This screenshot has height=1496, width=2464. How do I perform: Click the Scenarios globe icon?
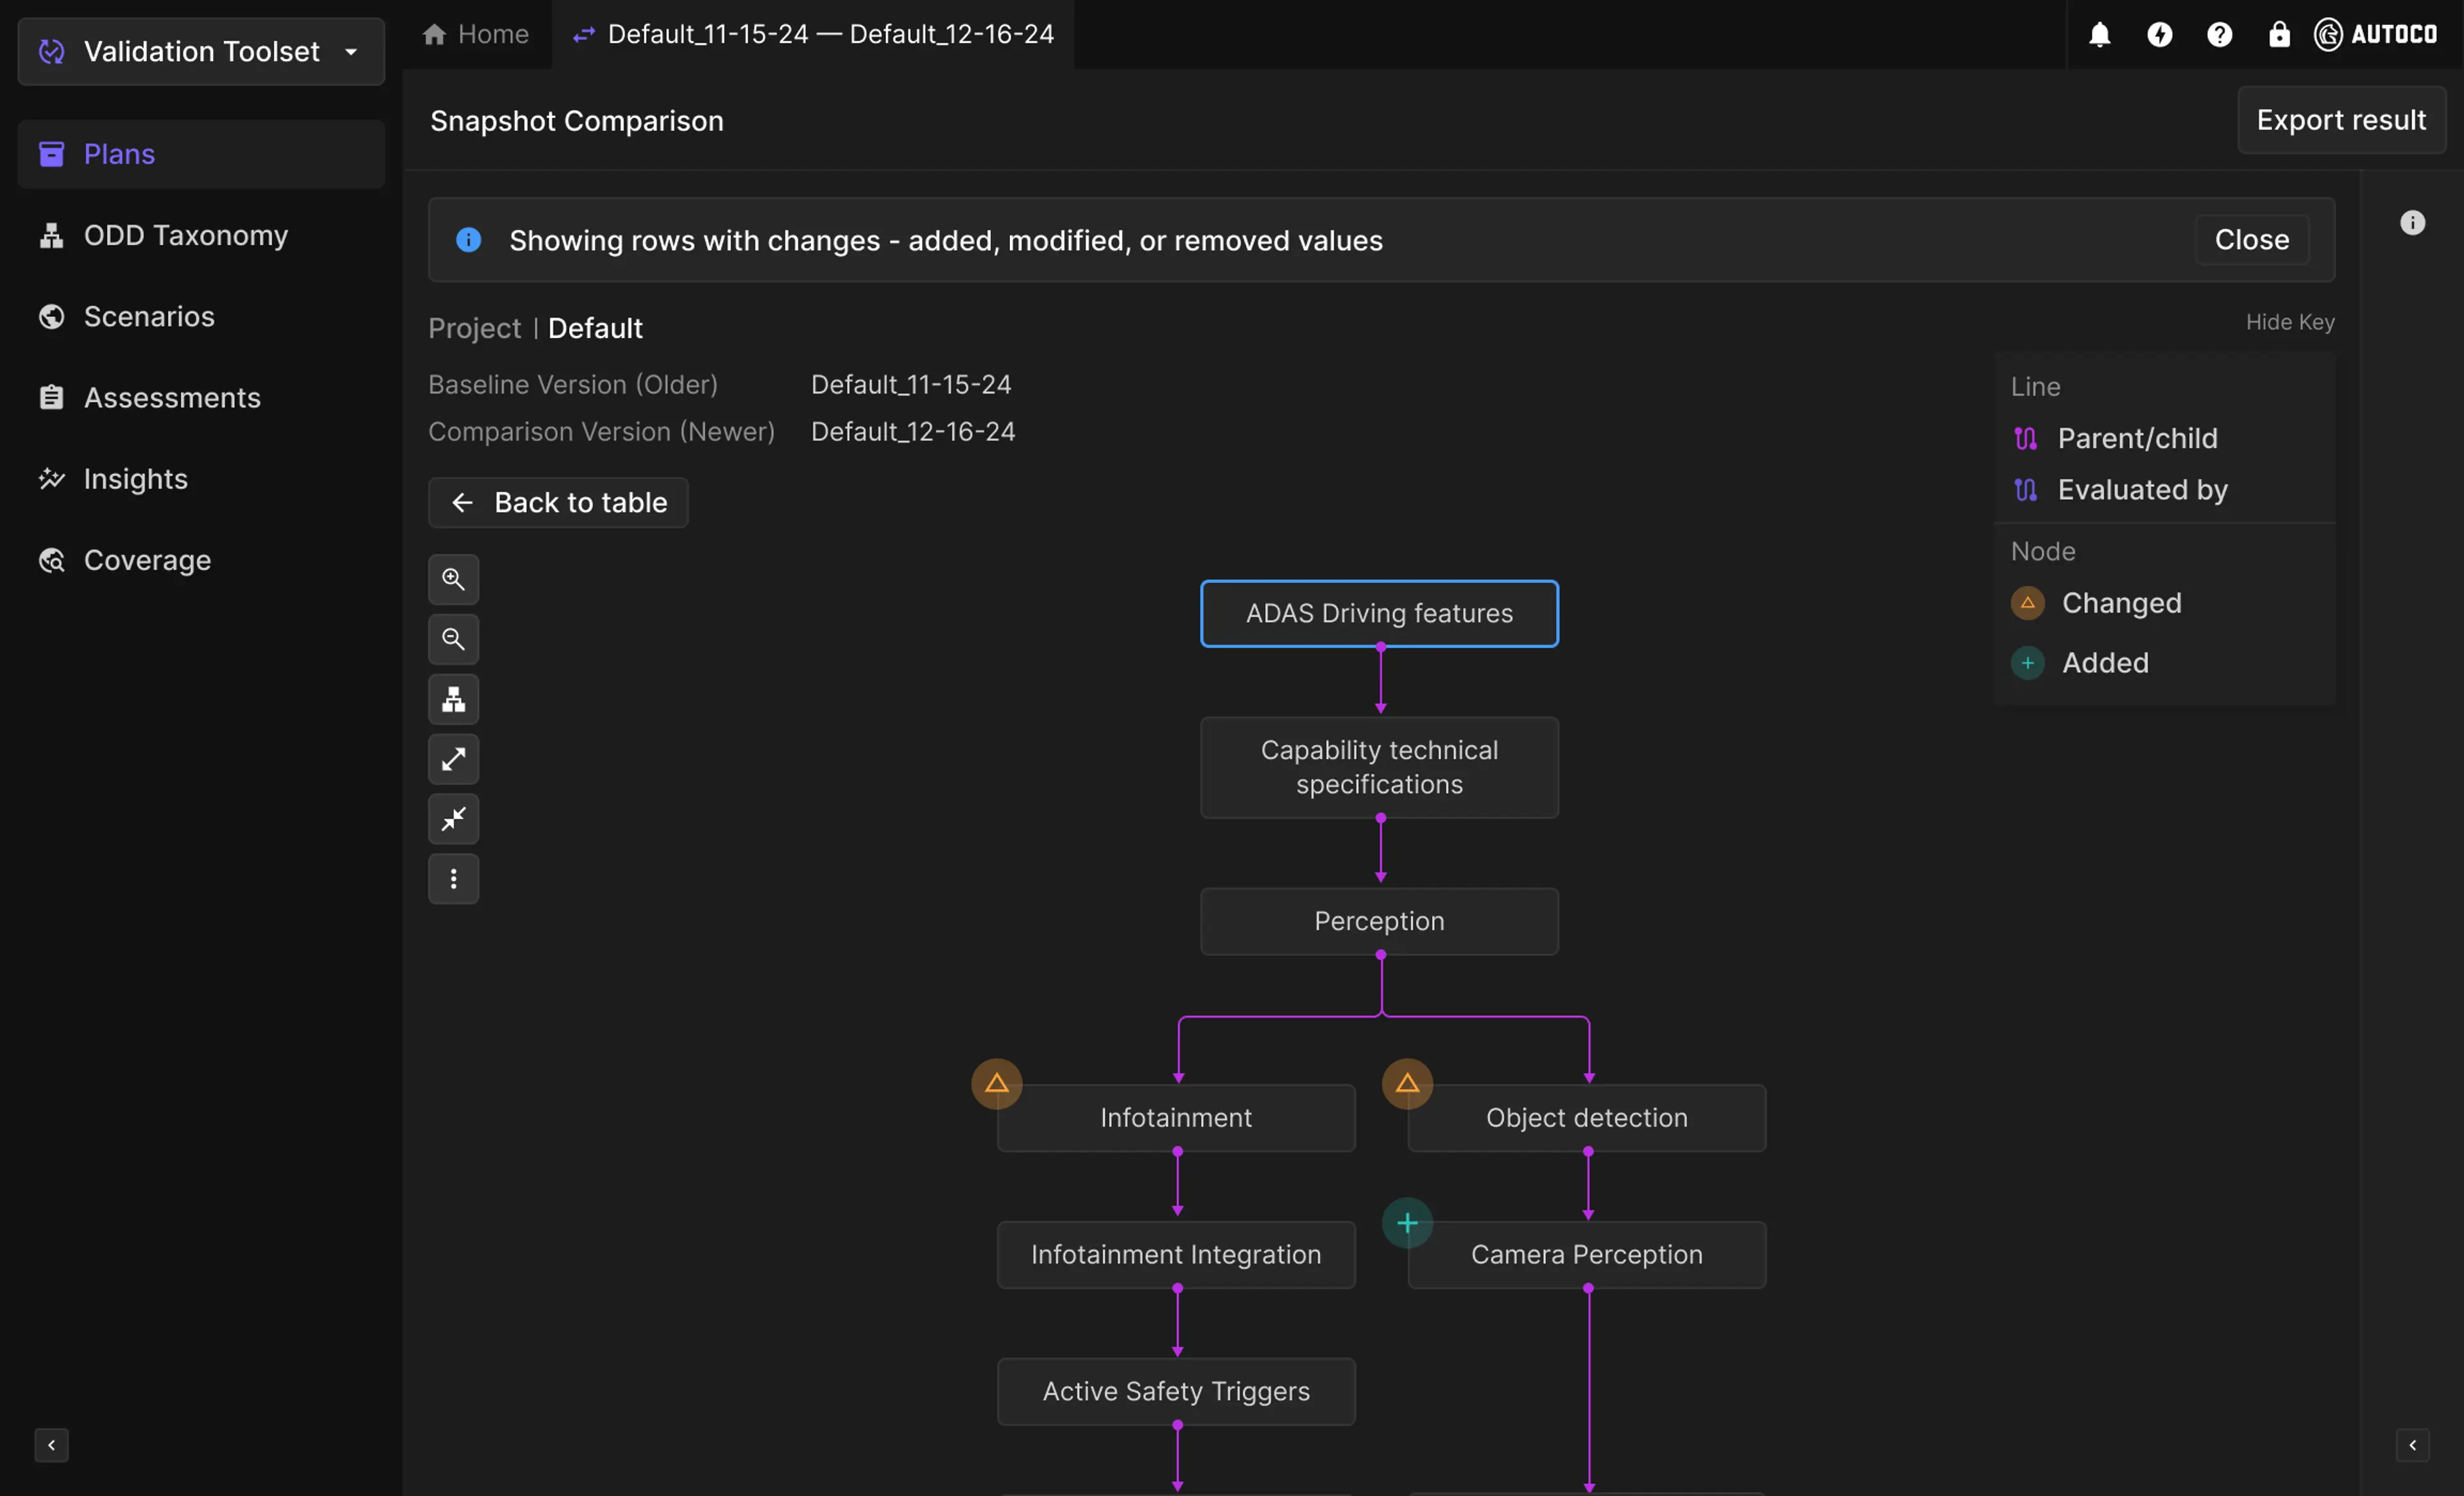coord(51,315)
